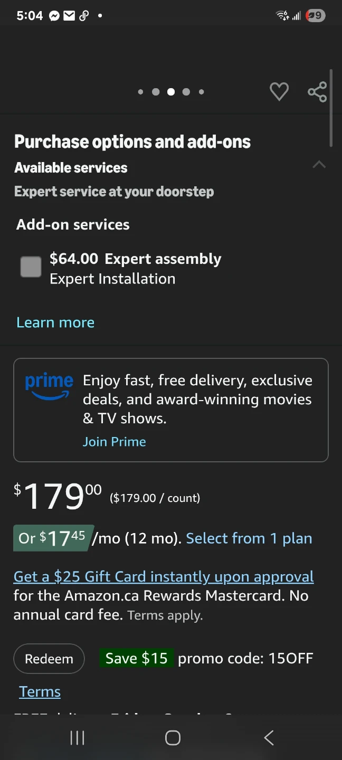Open promo code Terms link
The height and width of the screenshot is (760, 342).
[40, 692]
